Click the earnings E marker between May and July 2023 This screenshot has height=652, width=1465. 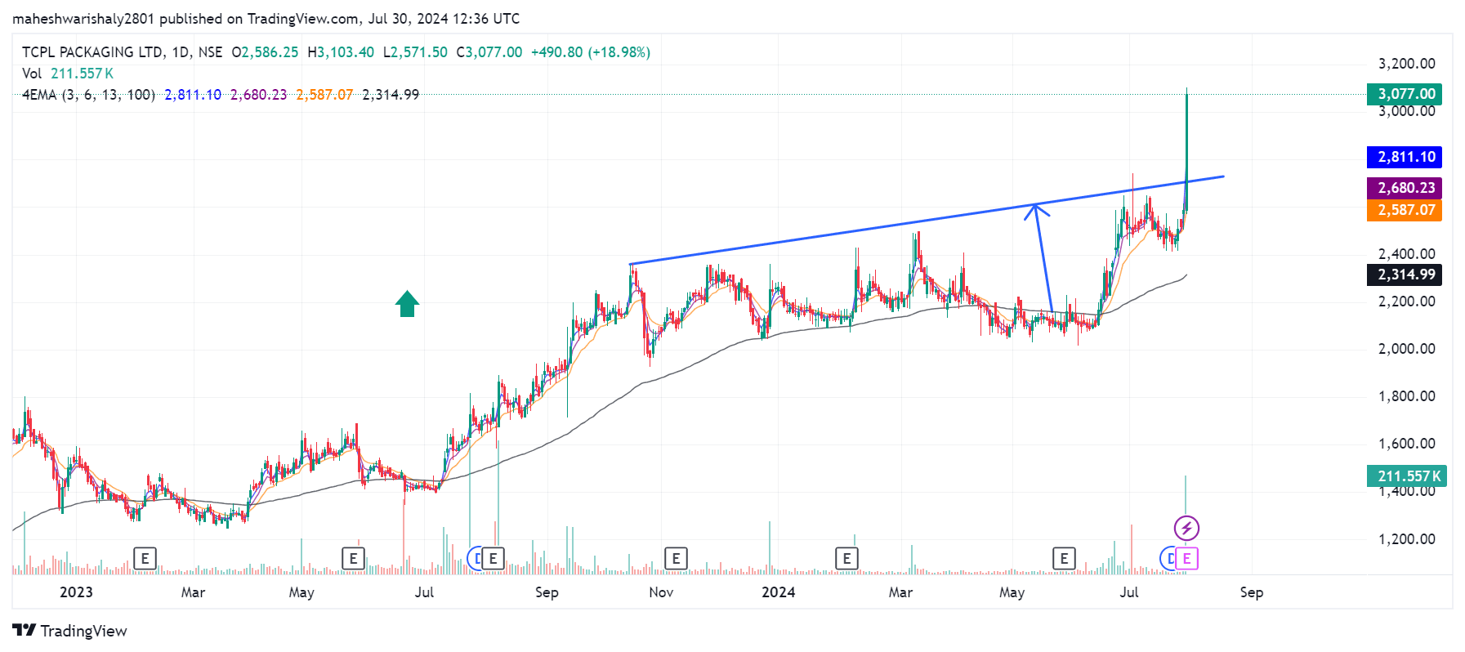353,559
